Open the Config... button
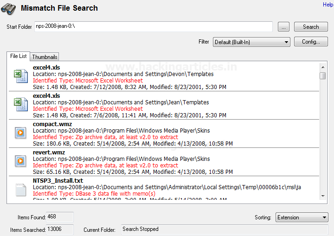 tap(311, 42)
